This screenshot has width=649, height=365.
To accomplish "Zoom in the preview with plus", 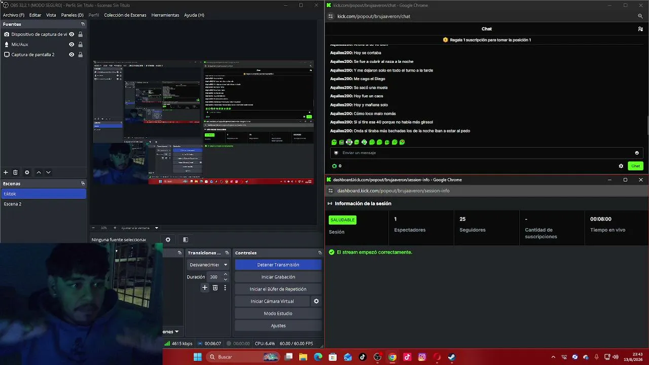I will (115, 228).
